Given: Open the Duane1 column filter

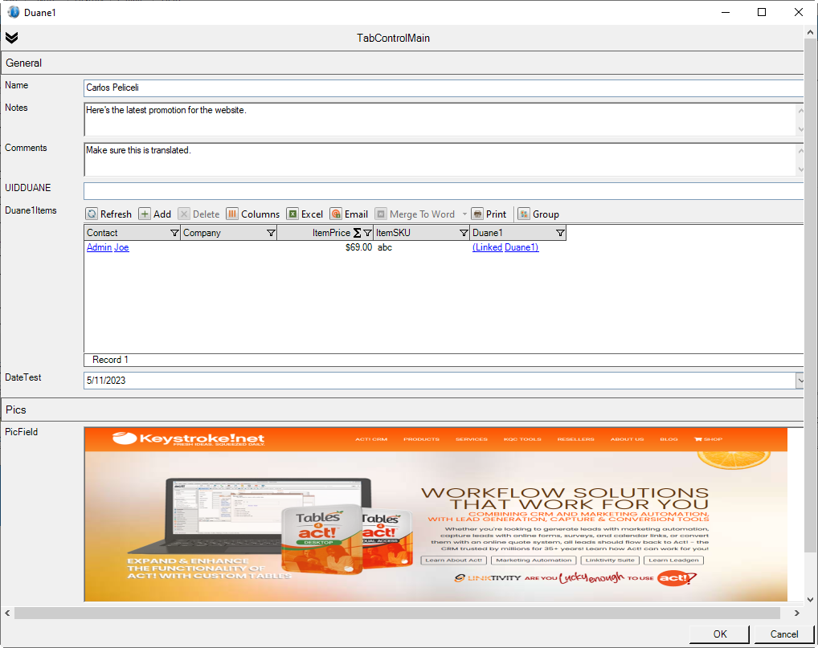Looking at the screenshot, I should pyautogui.click(x=560, y=233).
